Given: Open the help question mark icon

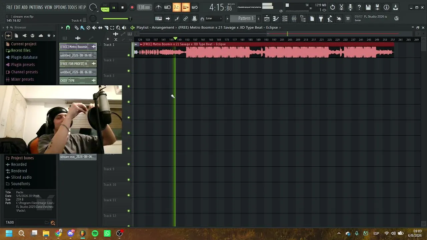Looking at the screenshot, I should click(x=359, y=7).
